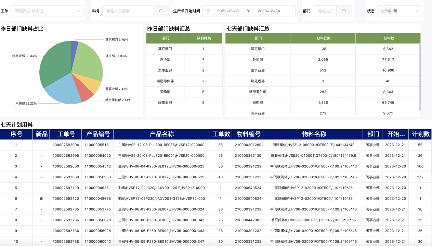Viewport: 432px width, 246px height.
Task: Click 热处理部 row in seven-day table
Action: (323, 81)
